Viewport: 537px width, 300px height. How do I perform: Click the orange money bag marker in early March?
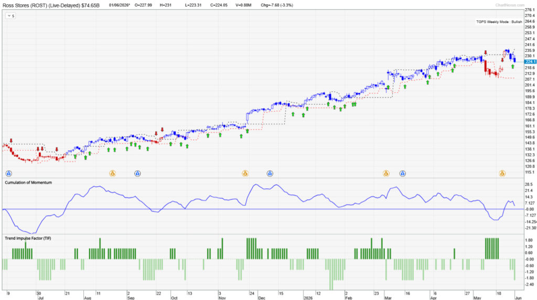coord(386,174)
